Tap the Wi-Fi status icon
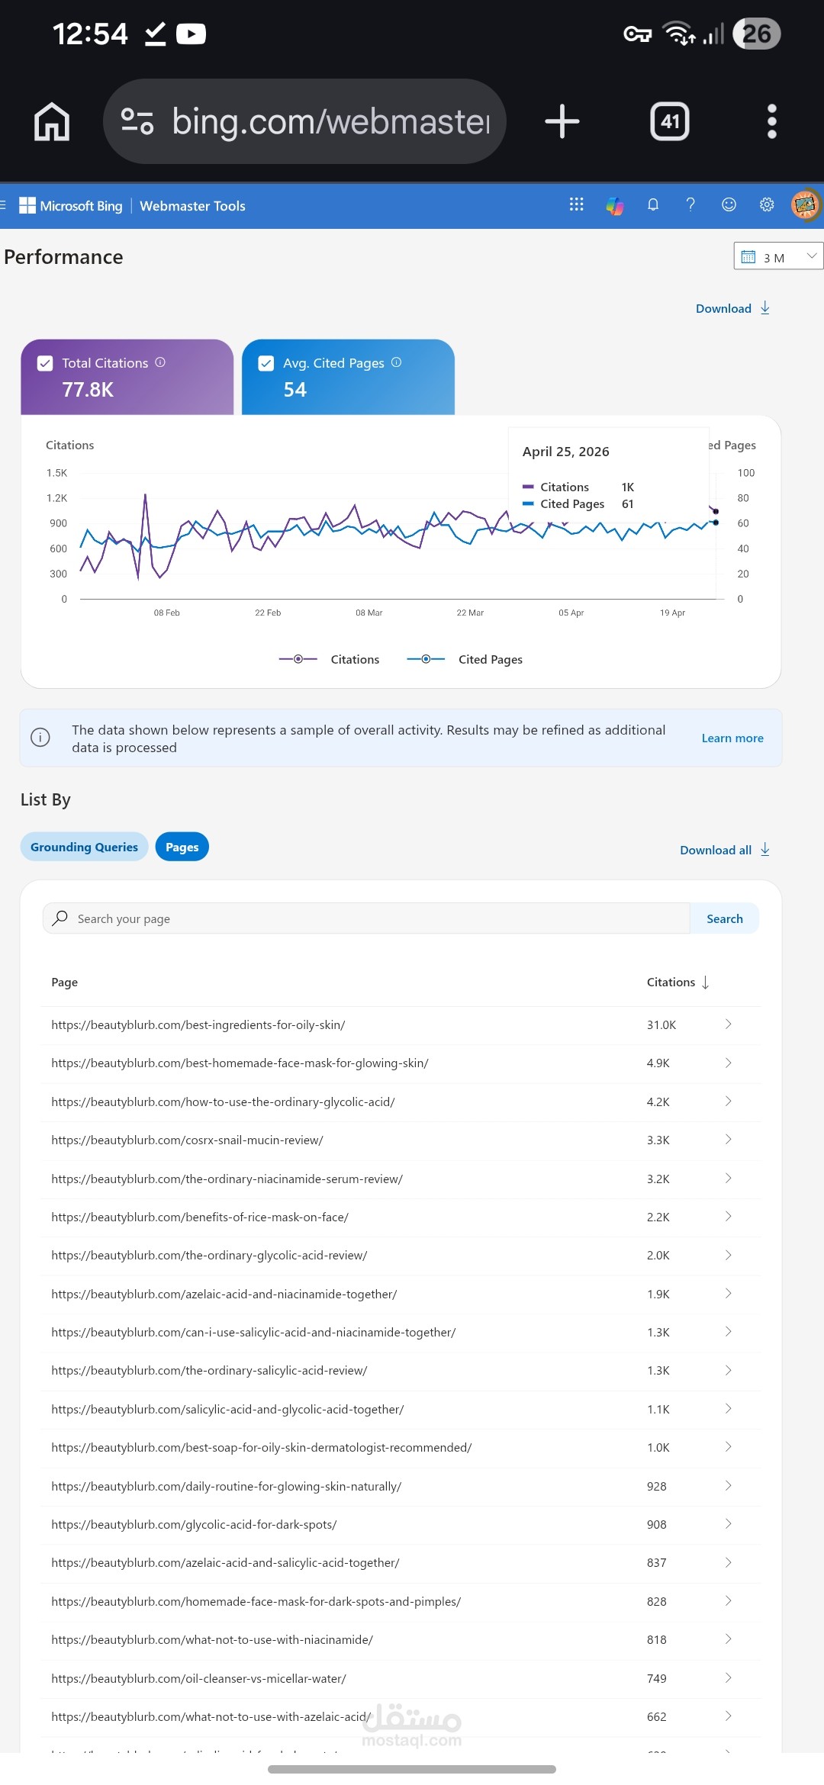The width and height of the screenshot is (824, 1785). 678,34
